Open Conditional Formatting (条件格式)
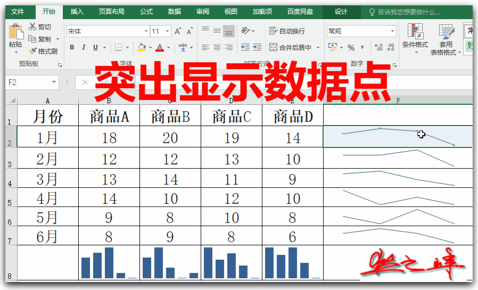The image size is (478, 290). [x=415, y=38]
